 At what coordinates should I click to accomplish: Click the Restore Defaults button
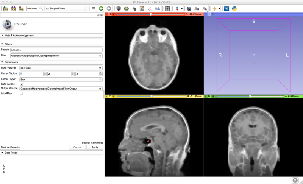pos(10,147)
